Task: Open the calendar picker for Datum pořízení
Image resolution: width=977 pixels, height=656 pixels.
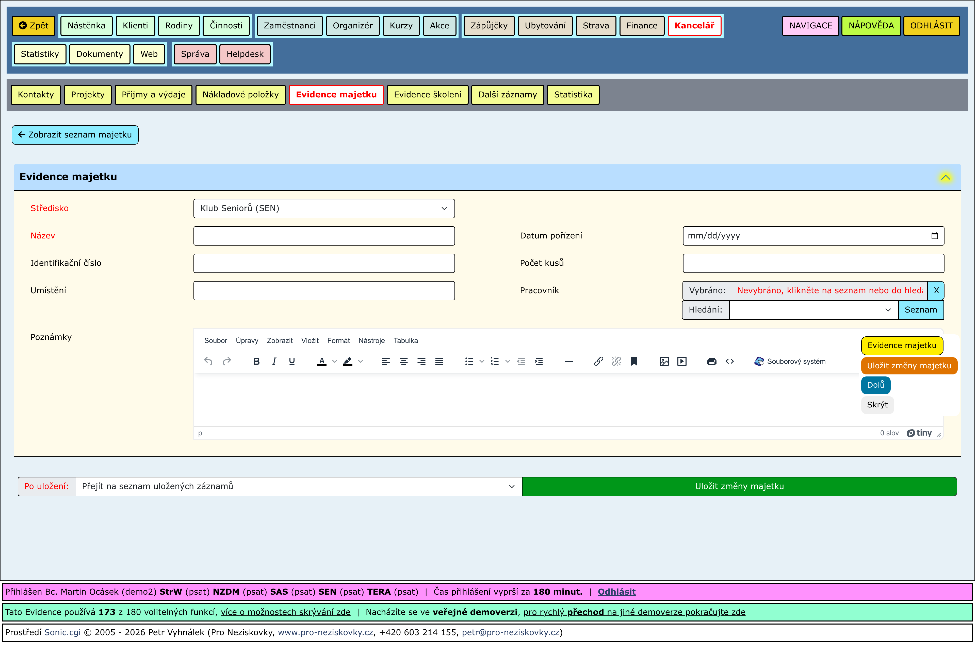Action: point(934,236)
